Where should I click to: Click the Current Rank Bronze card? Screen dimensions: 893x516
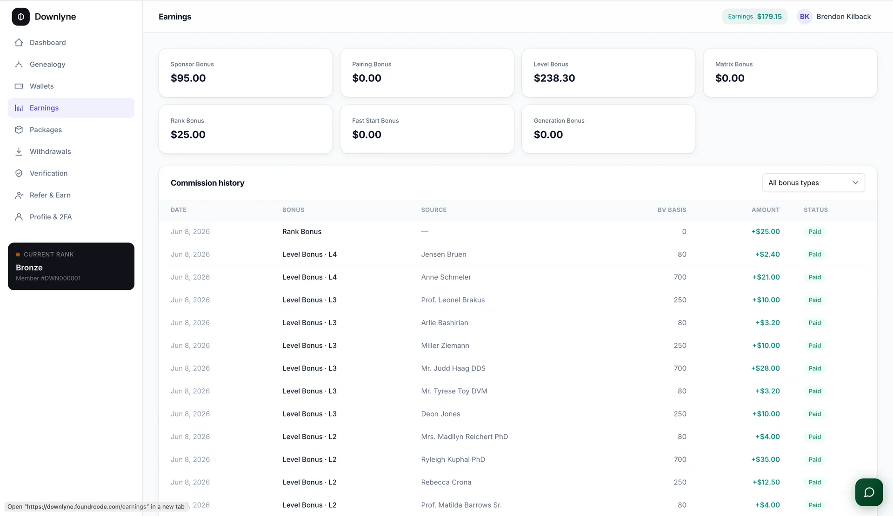pos(71,266)
